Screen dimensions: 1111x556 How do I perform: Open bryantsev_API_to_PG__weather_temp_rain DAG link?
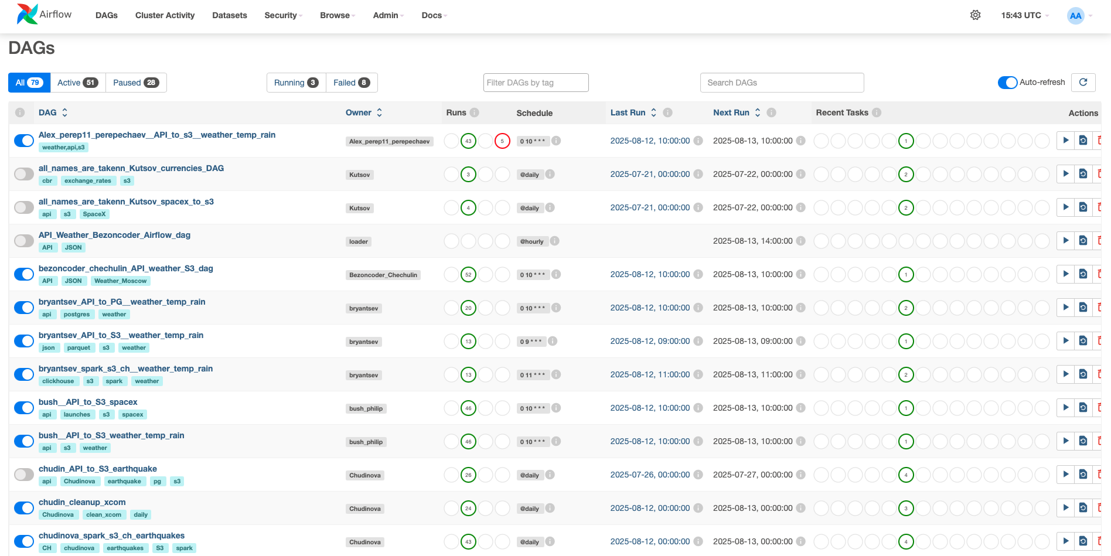point(122,302)
